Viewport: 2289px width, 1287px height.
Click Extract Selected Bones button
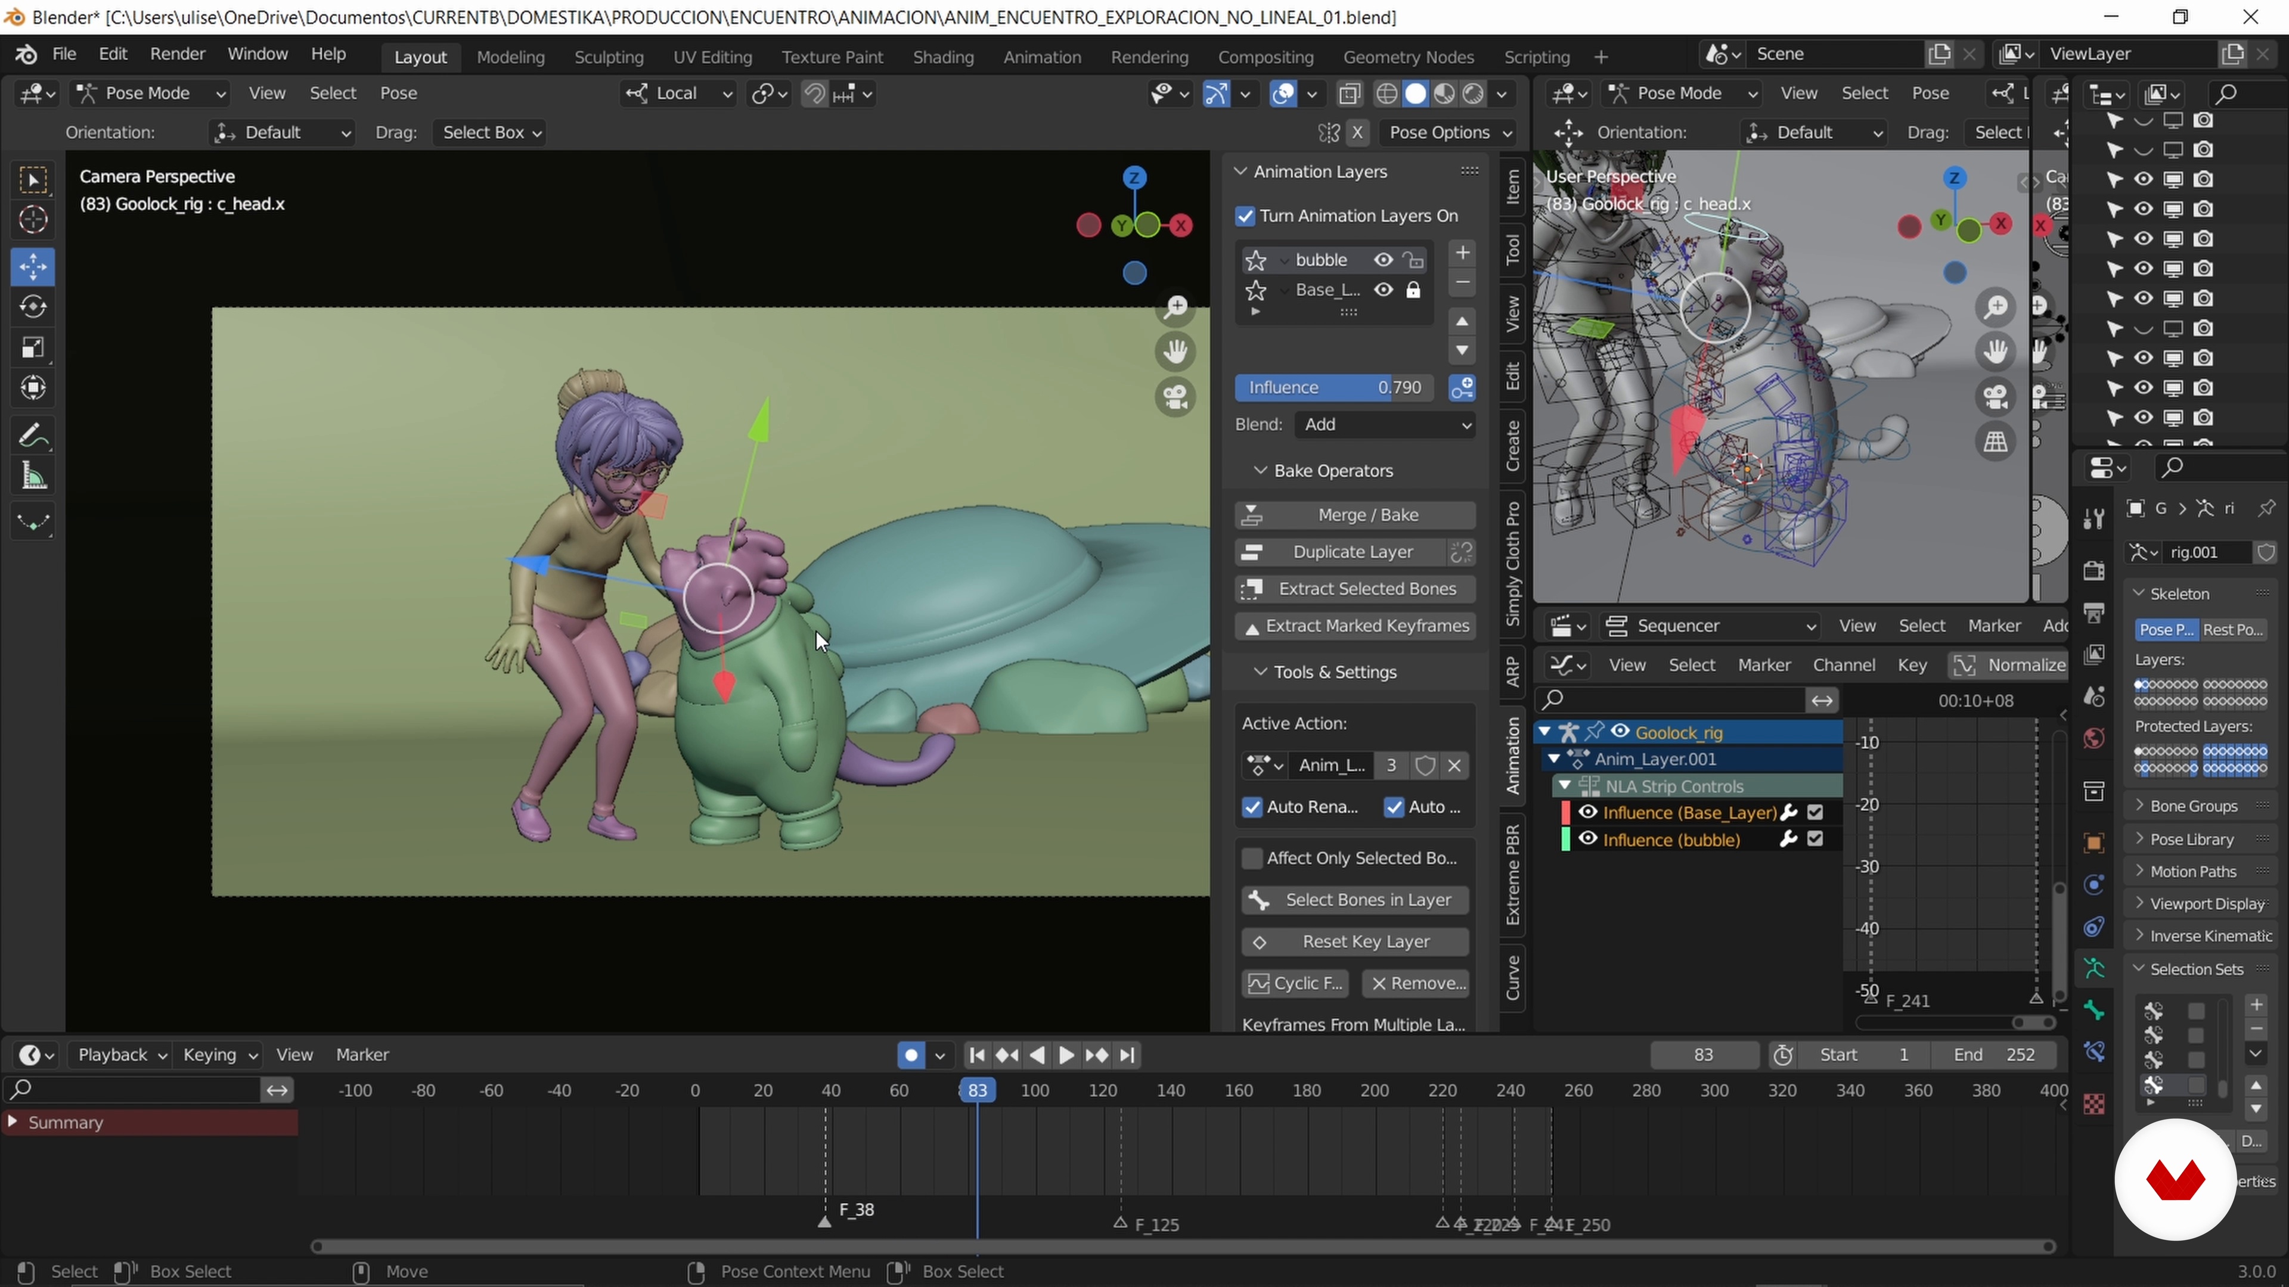tap(1355, 589)
